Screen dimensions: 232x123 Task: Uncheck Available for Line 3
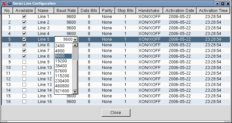[24, 28]
